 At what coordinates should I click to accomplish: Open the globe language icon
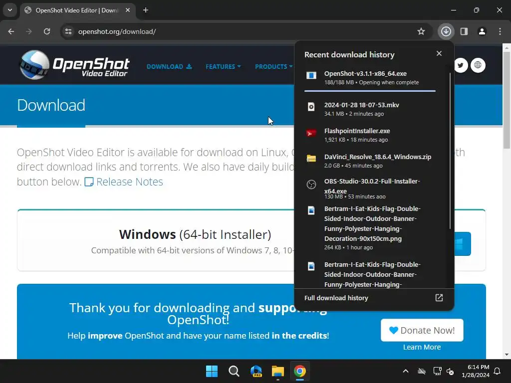coord(478,65)
